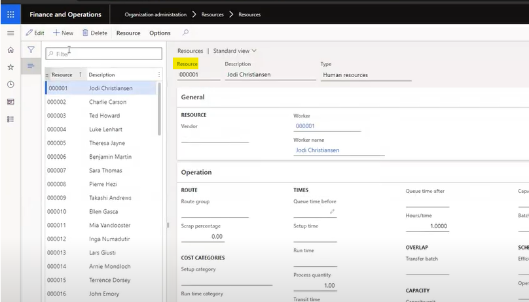Click the Description field in header
The width and height of the screenshot is (529, 302).
tap(270, 75)
